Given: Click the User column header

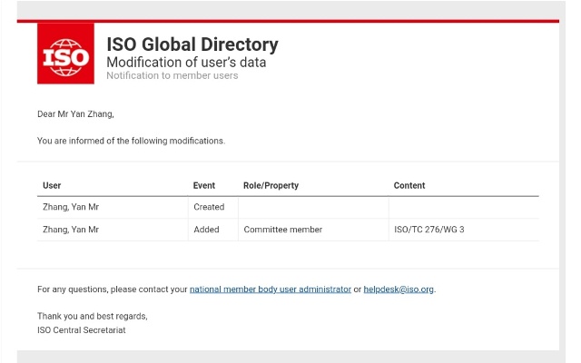Looking at the screenshot, I should click(52, 185).
